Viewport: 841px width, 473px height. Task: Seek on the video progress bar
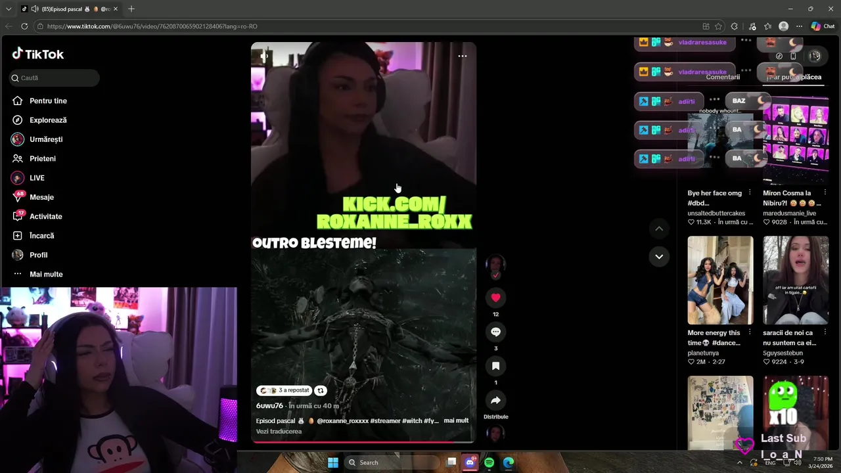coord(363,442)
